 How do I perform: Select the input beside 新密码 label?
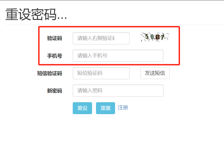(x=118, y=91)
